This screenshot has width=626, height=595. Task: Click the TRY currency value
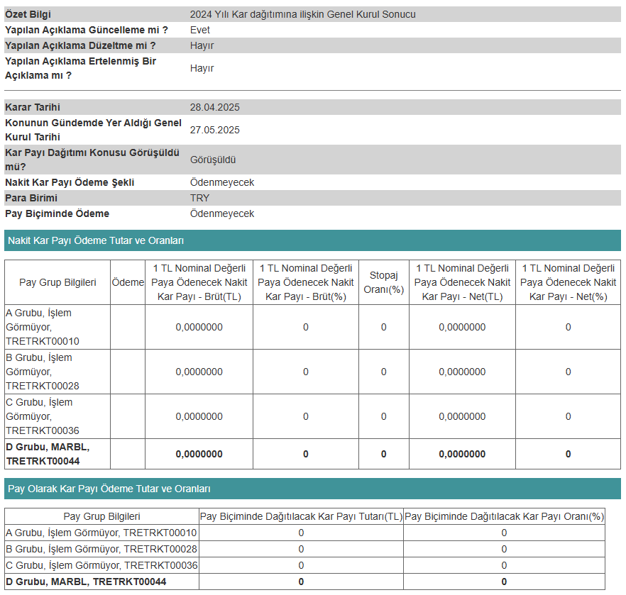(199, 198)
